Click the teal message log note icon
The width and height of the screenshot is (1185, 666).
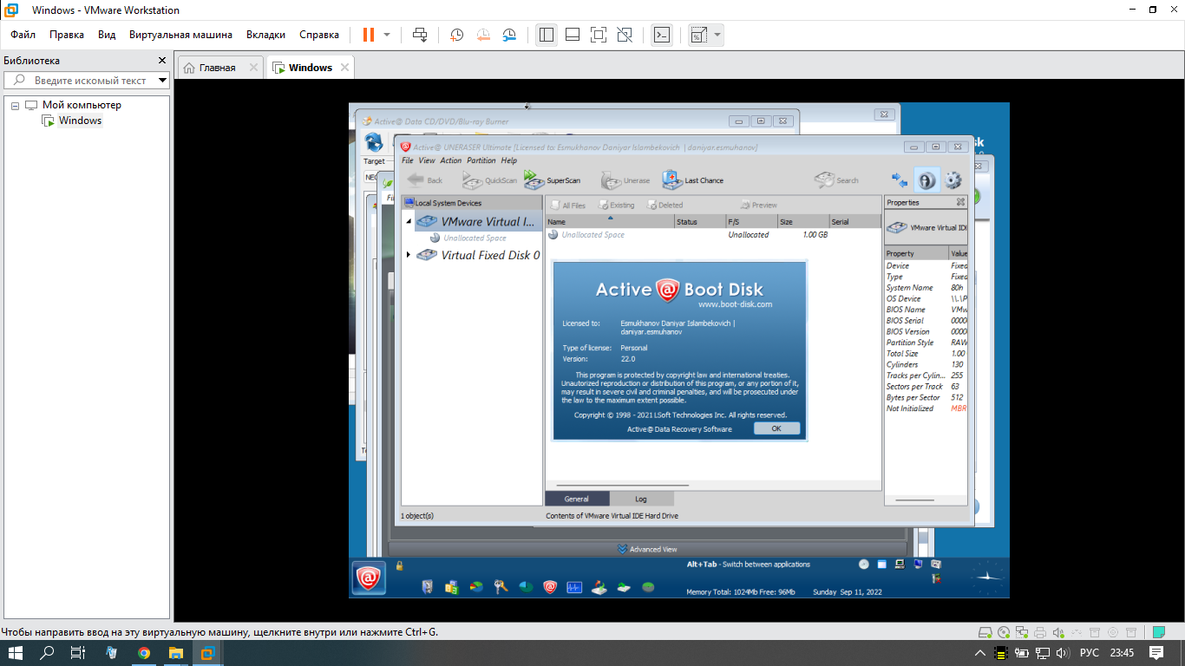[x=1159, y=632]
